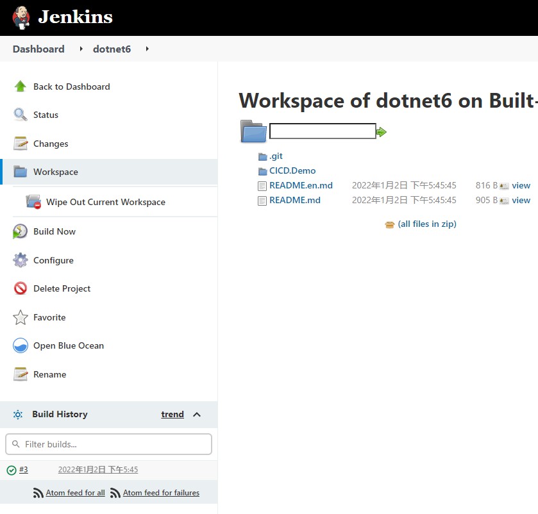Click the Wipe Out Current Workspace icon
The image size is (538, 514).
[33, 202]
